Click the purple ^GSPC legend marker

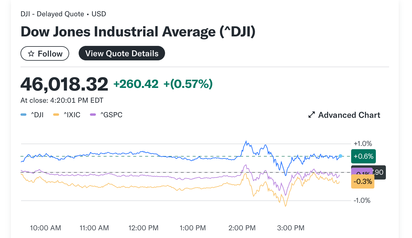coord(93,115)
